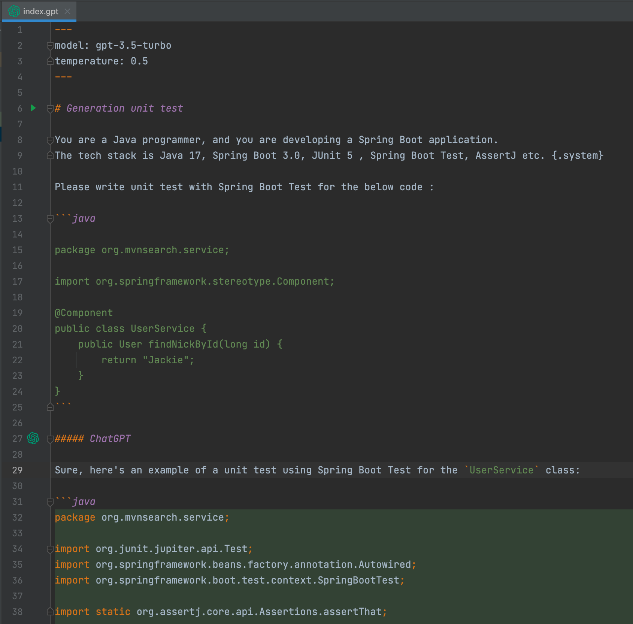Run the prompt using the green gutter arrow

(x=33, y=108)
